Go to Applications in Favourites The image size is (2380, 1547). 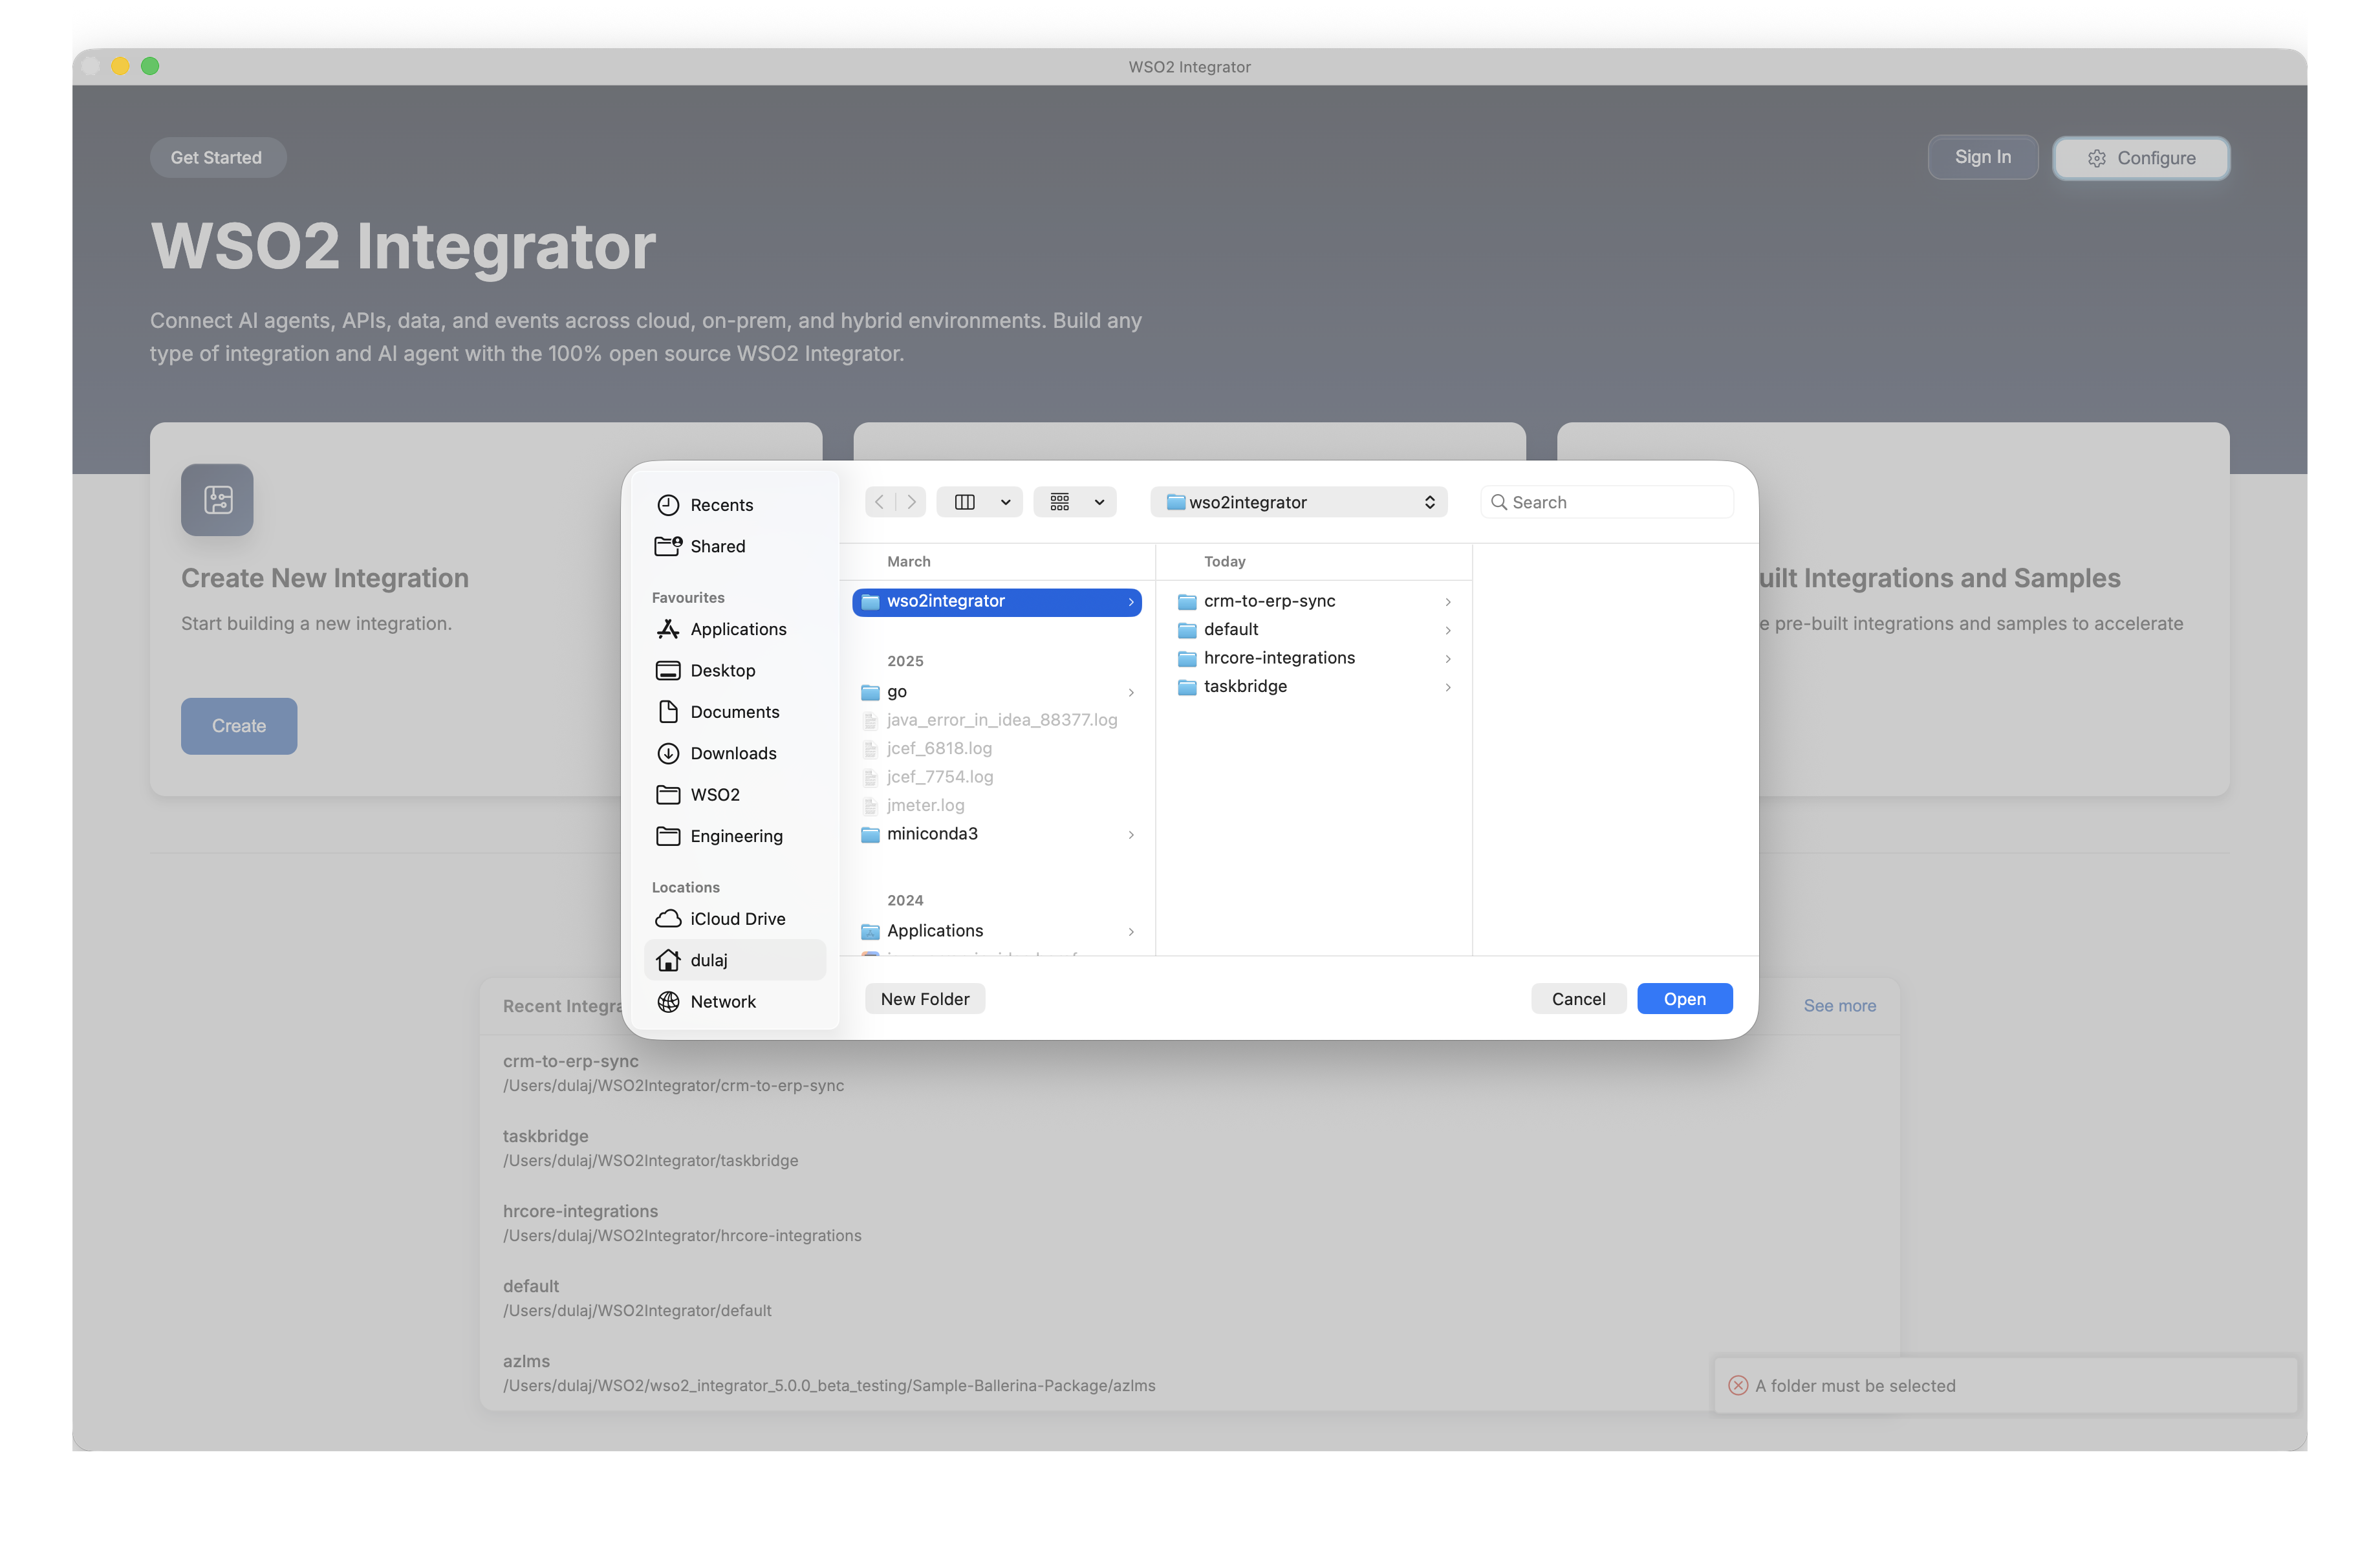click(x=735, y=629)
